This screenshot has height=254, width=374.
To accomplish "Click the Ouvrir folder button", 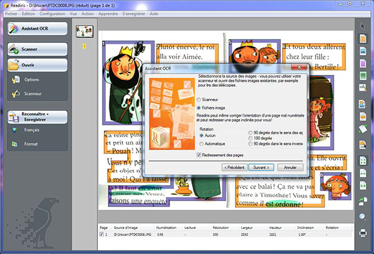I will tap(36, 64).
